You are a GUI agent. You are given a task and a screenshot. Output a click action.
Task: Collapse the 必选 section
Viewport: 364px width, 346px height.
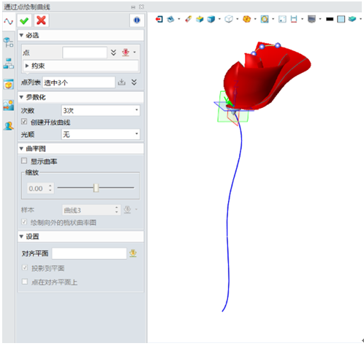[21, 36]
